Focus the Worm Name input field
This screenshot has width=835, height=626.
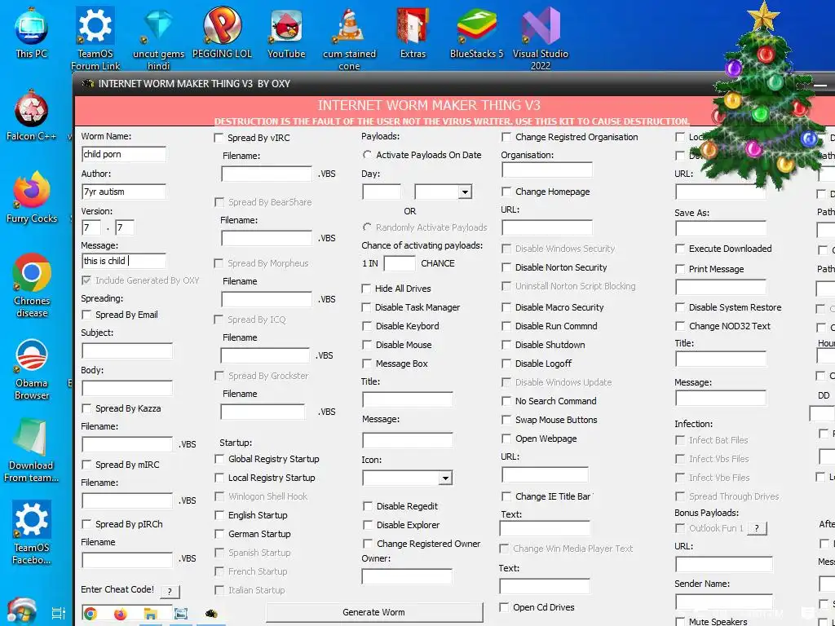124,154
